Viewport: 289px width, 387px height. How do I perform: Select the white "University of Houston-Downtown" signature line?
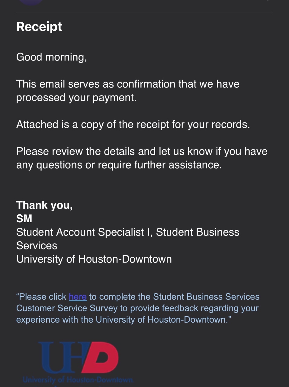(94, 259)
